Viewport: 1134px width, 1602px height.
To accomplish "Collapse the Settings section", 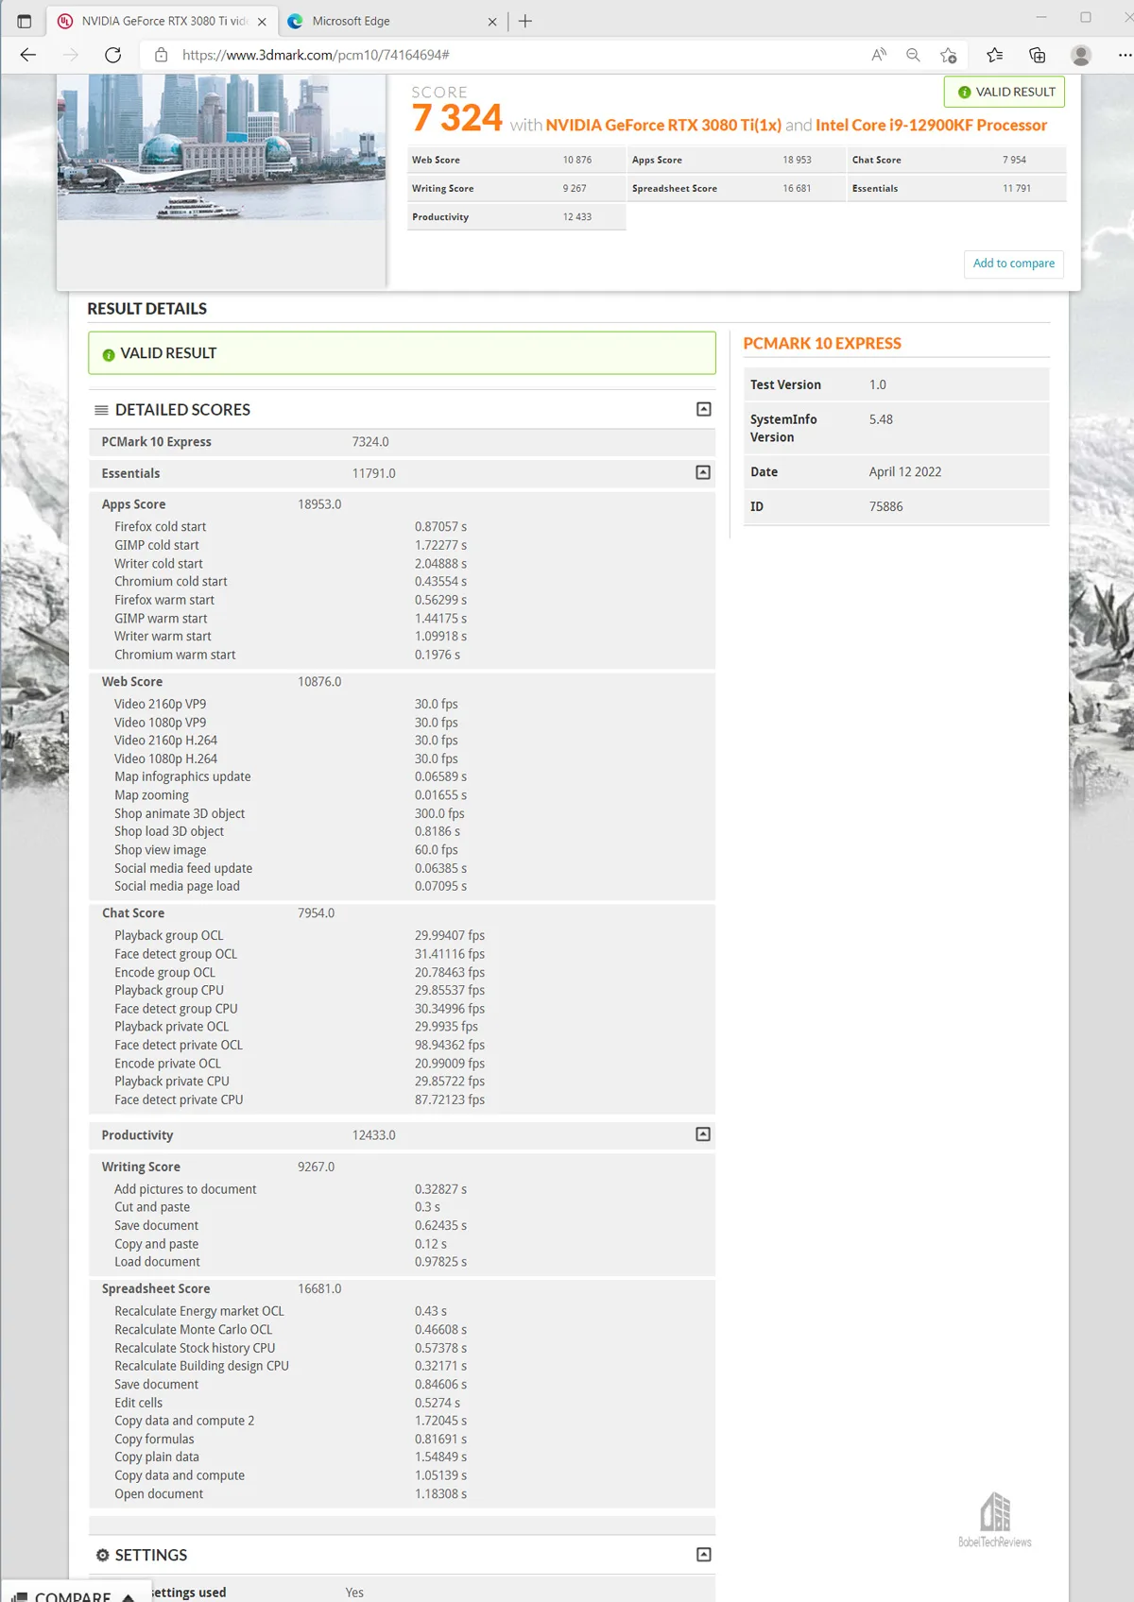I will pyautogui.click(x=703, y=1555).
